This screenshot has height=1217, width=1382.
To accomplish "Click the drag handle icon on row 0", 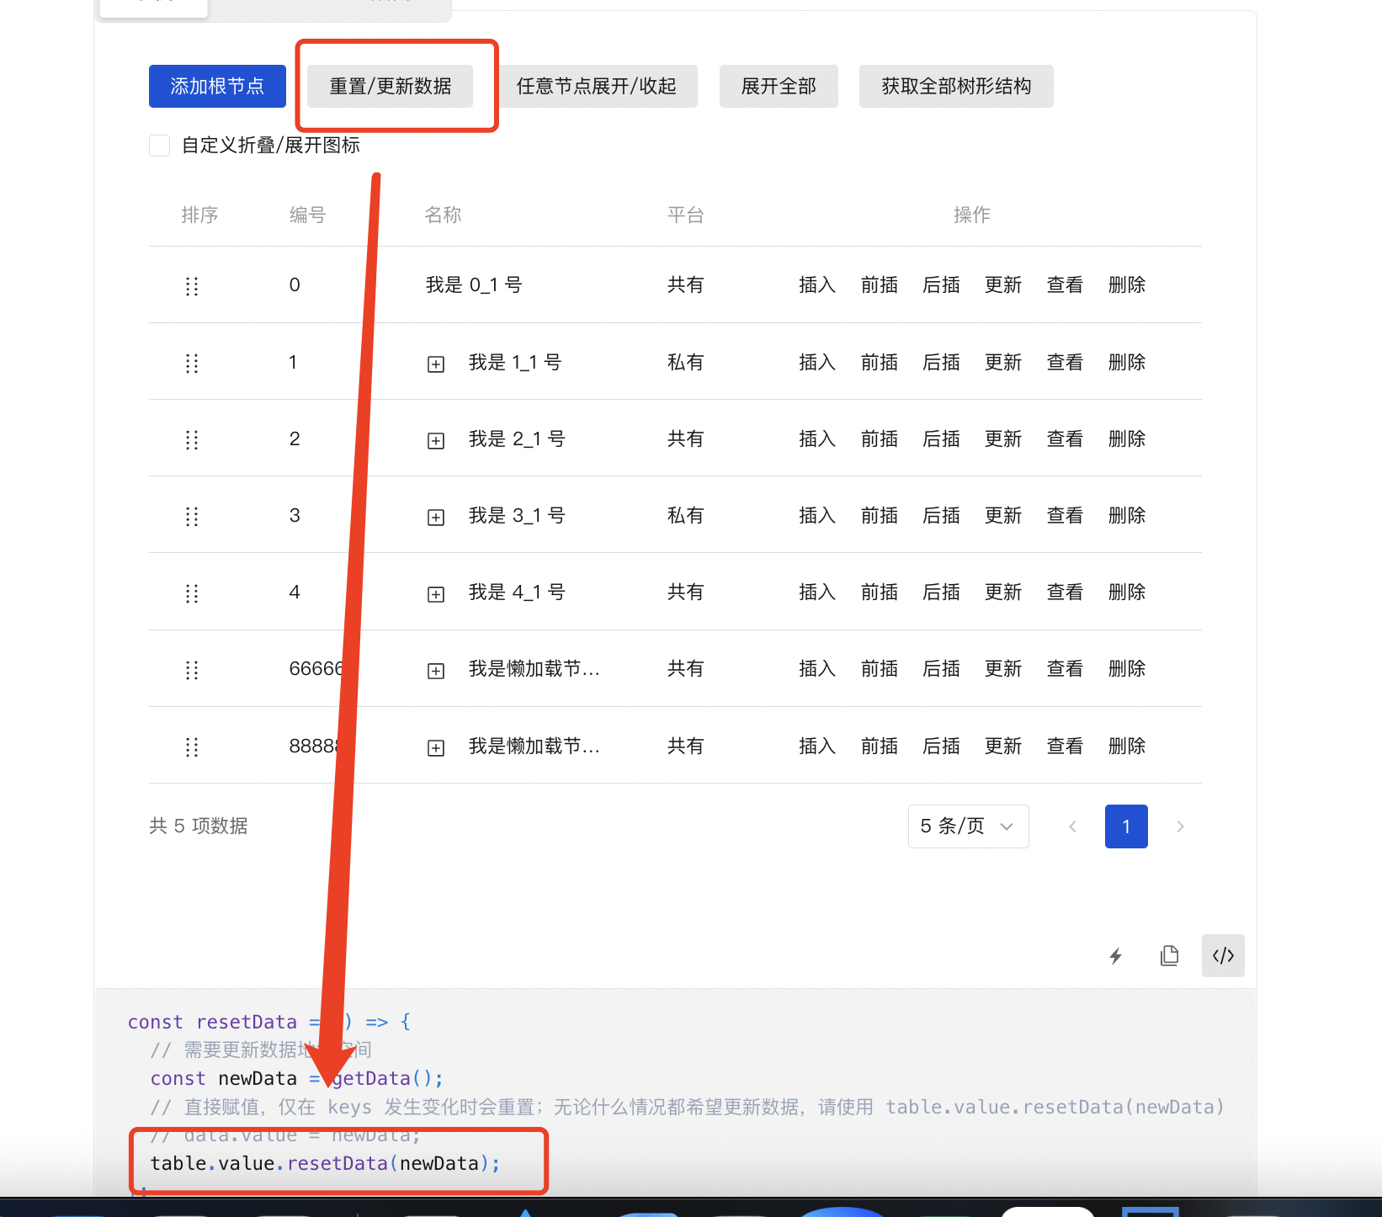I will [x=191, y=285].
